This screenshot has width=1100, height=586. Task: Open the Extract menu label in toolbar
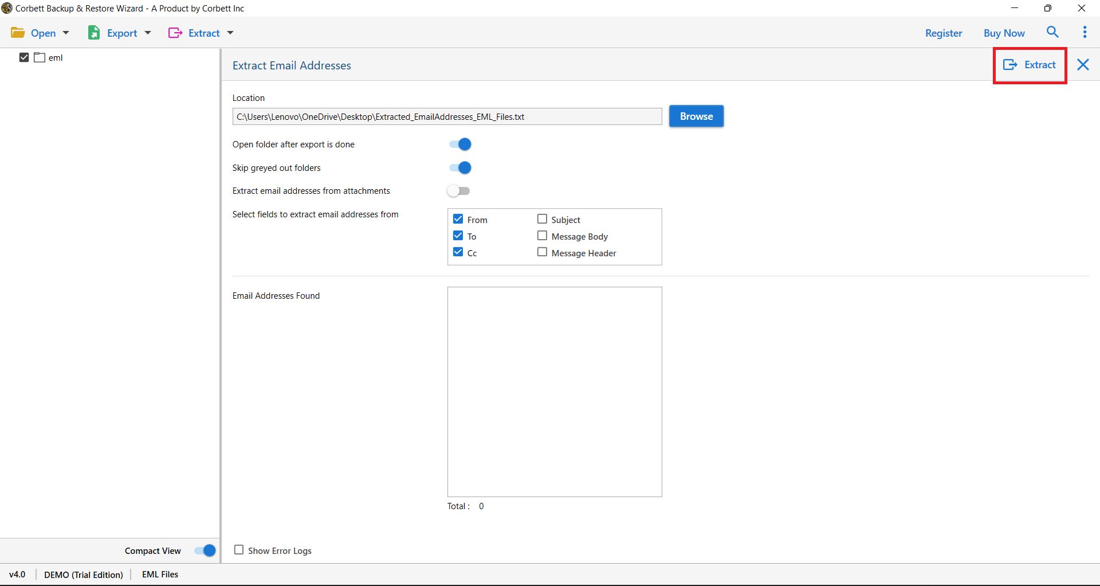click(x=204, y=33)
